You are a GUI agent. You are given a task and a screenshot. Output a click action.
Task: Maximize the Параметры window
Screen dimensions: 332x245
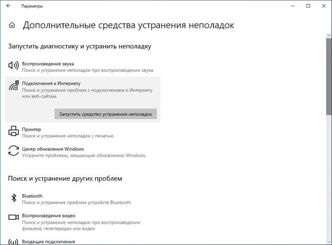[308, 6]
